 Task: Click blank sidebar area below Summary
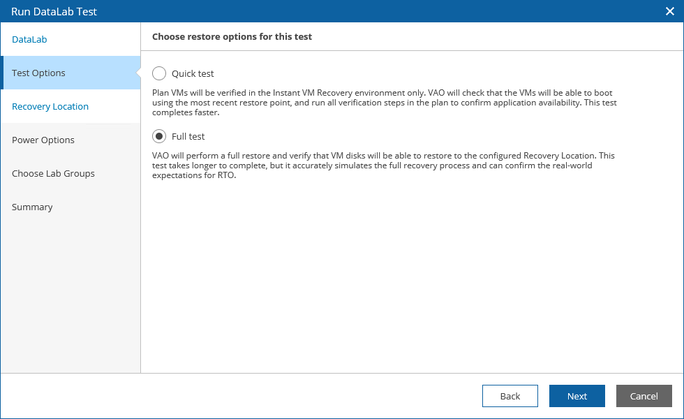tap(70, 293)
